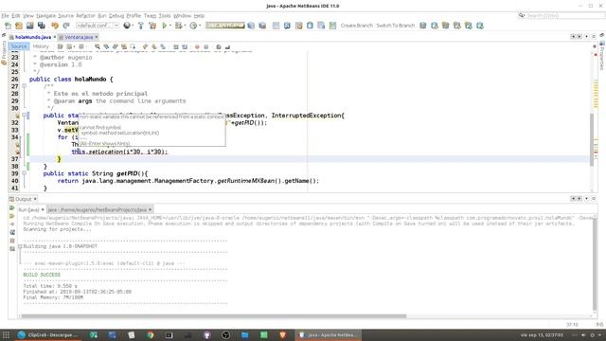Click the Projects sidebar tab
The width and height of the screenshot is (606, 341).
pos(4,52)
